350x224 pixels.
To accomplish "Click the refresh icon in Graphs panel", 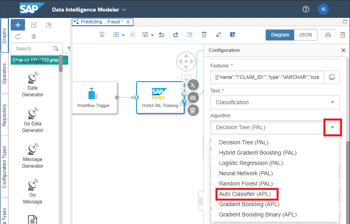I will [x=18, y=37].
